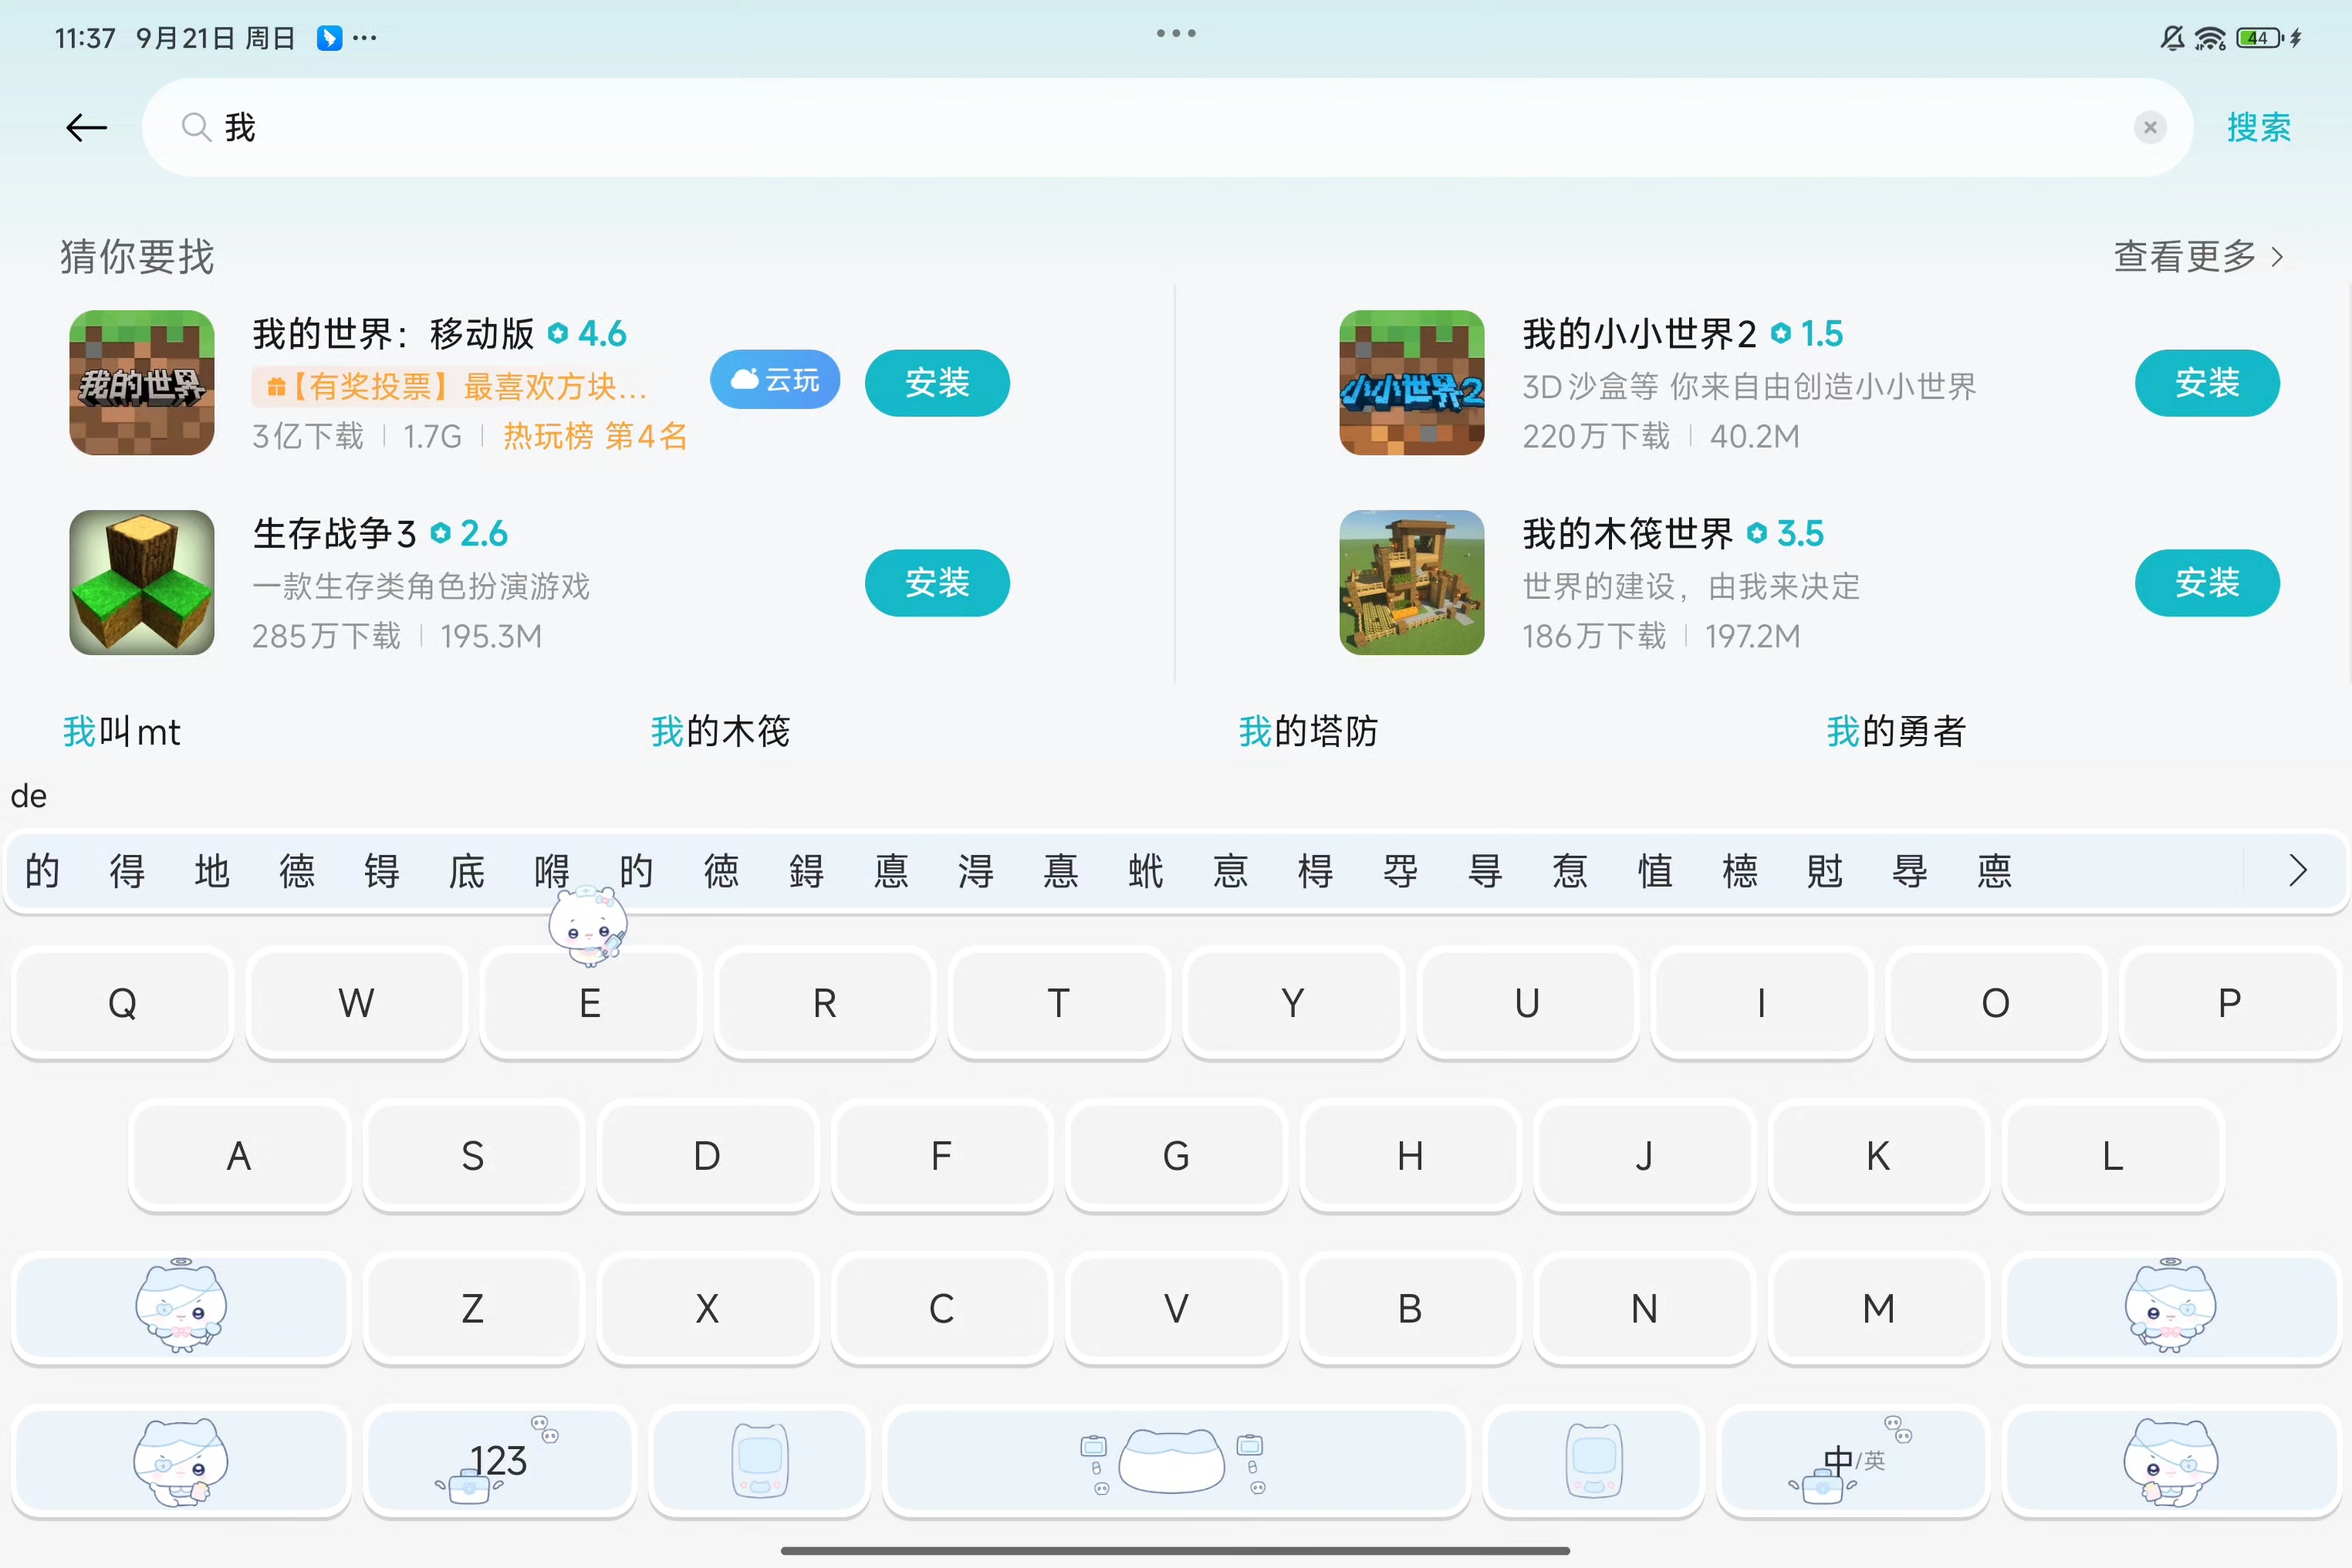Choose candidate 德
This screenshot has width=2352, height=1568.
coord(297,871)
